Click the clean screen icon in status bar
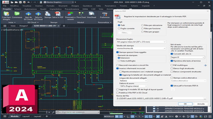213x119 pixels. (206, 116)
